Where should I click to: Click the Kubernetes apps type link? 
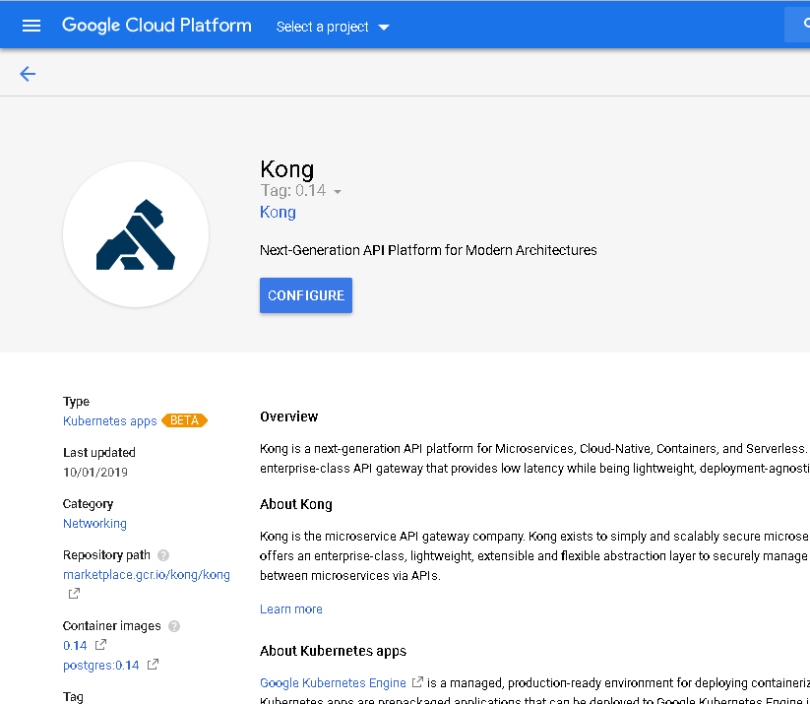[109, 420]
